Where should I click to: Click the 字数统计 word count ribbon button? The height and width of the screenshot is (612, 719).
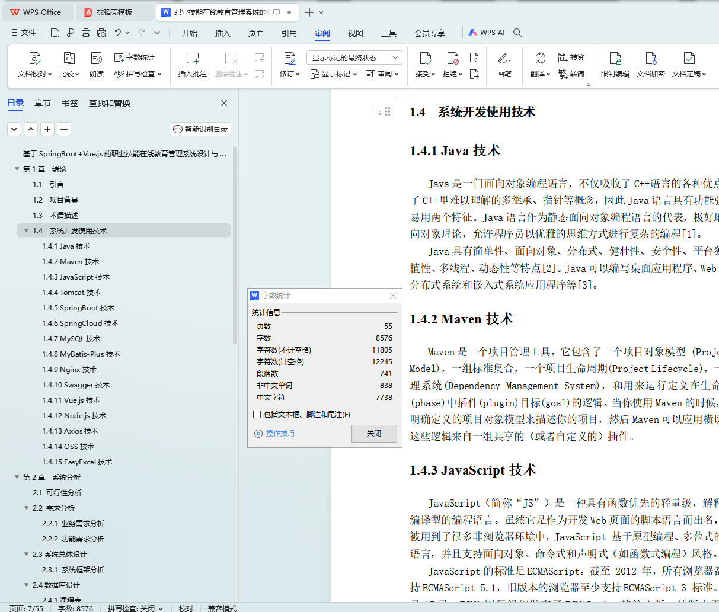(x=135, y=57)
